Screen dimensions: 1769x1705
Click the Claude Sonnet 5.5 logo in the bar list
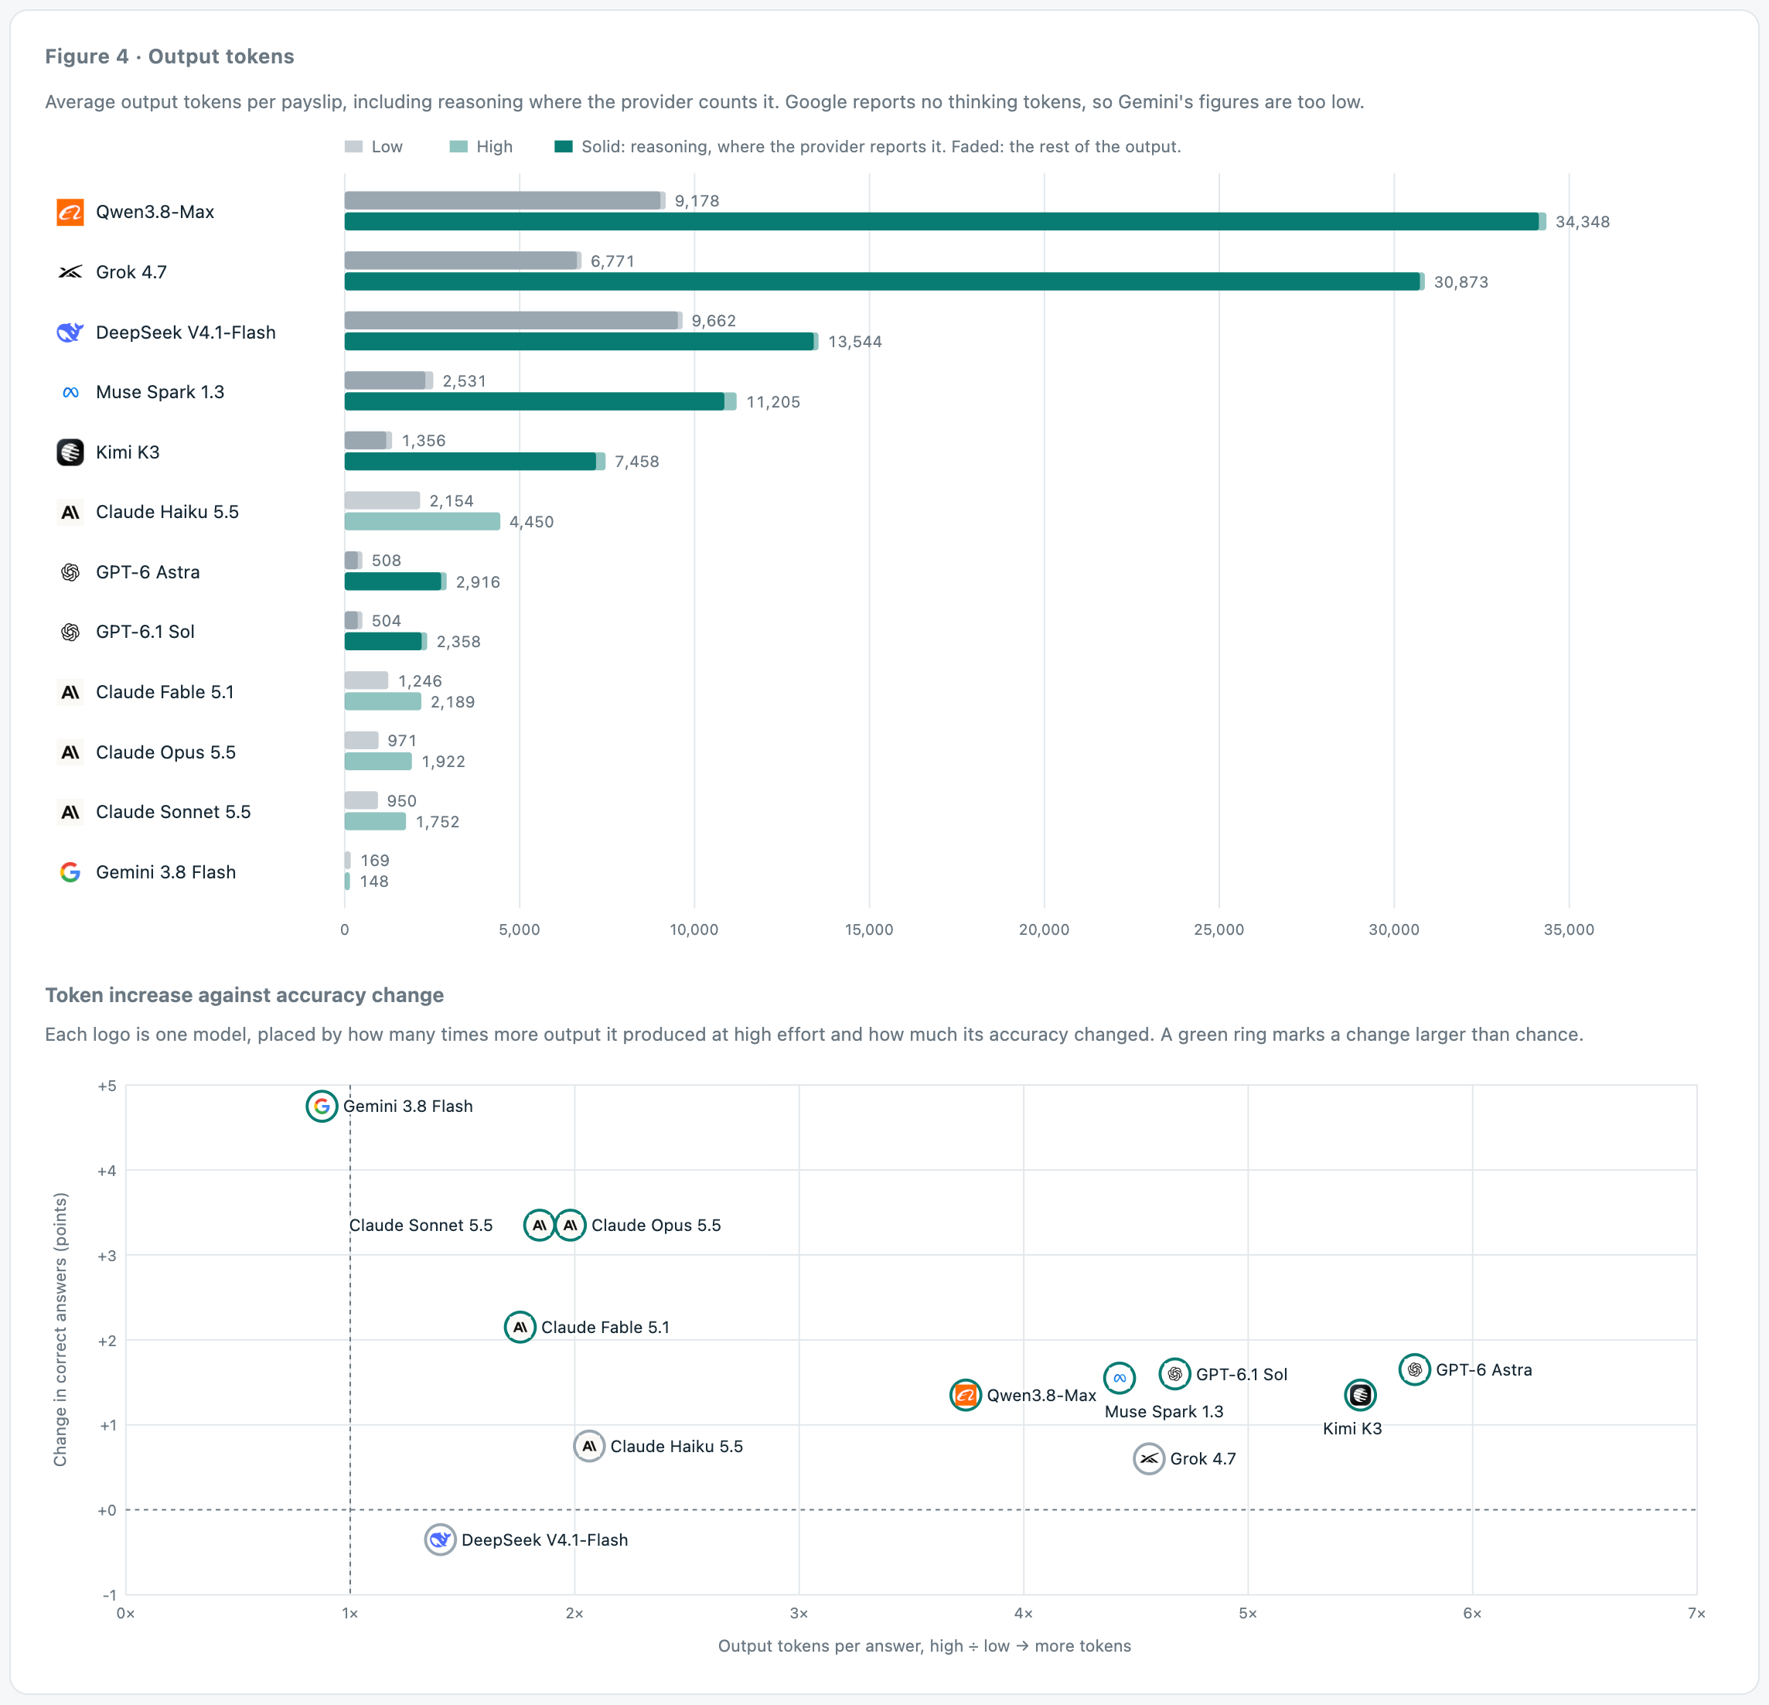point(70,811)
